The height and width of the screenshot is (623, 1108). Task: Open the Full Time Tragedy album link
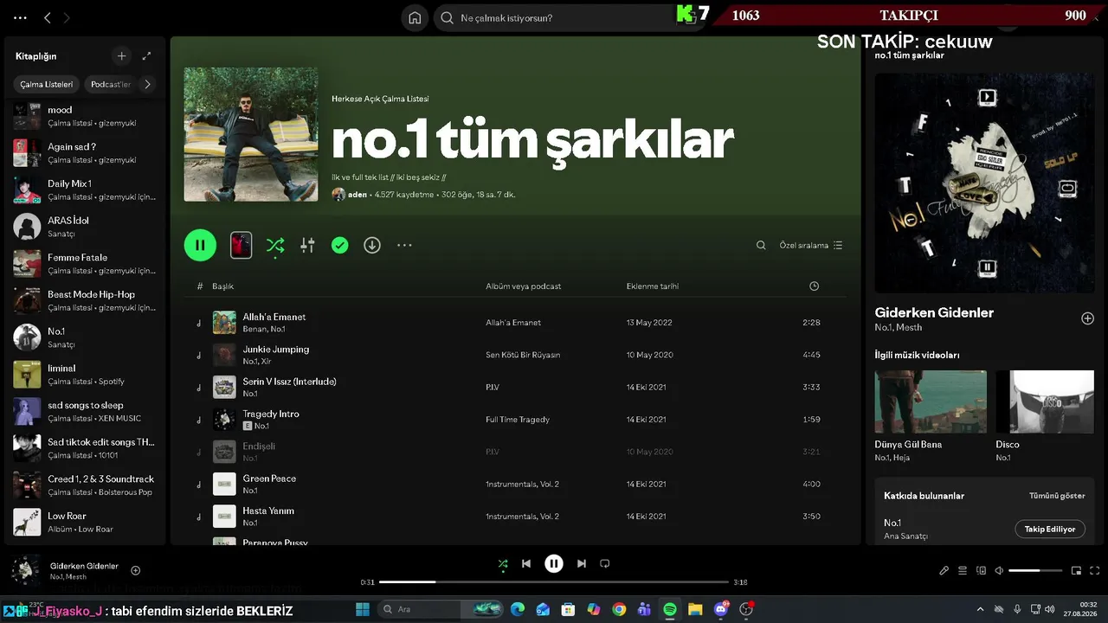coord(517,420)
